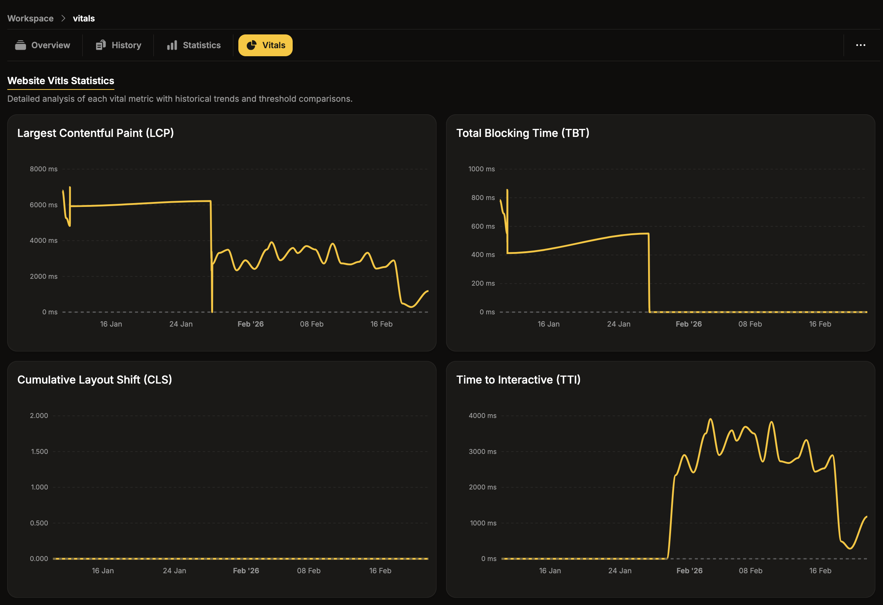Image resolution: width=883 pixels, height=605 pixels.
Task: Click the Total Blocking Time (TBT) title
Action: [x=523, y=133]
